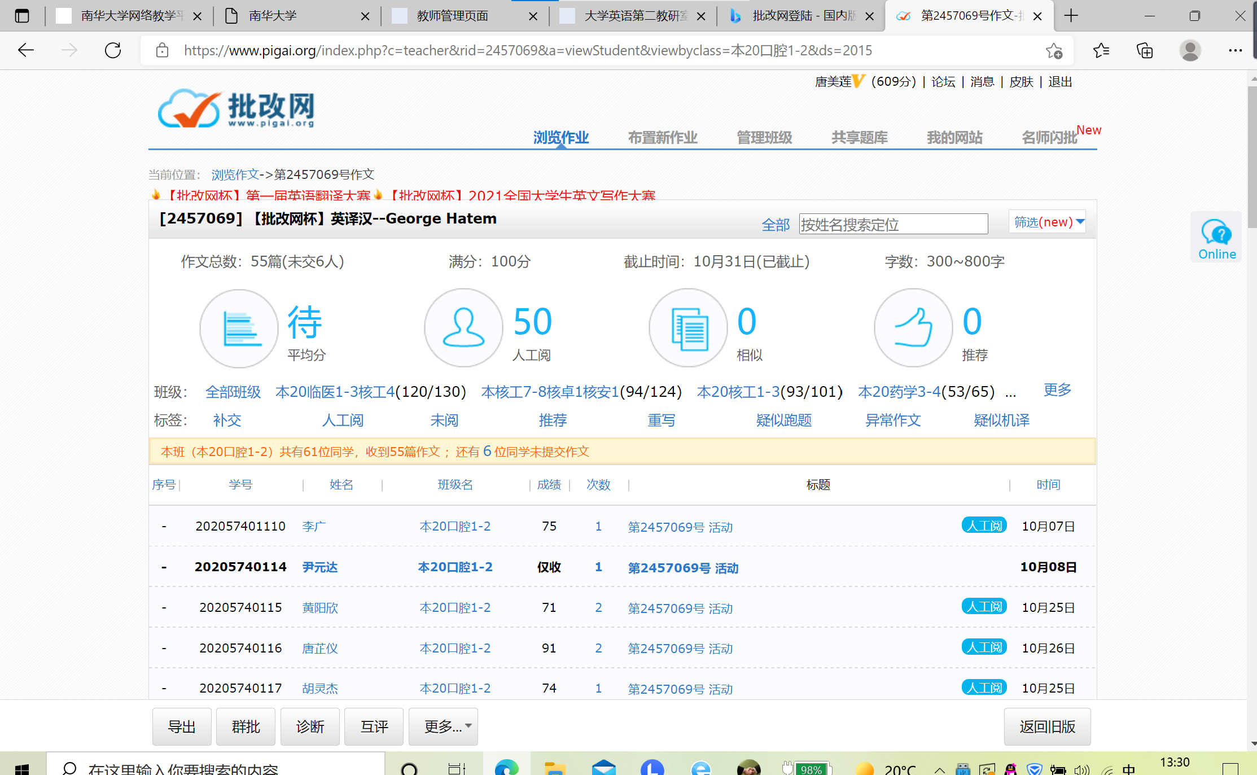Viewport: 1257px width, 775px height.
Task: Click the manual review person icon
Action: click(x=463, y=329)
